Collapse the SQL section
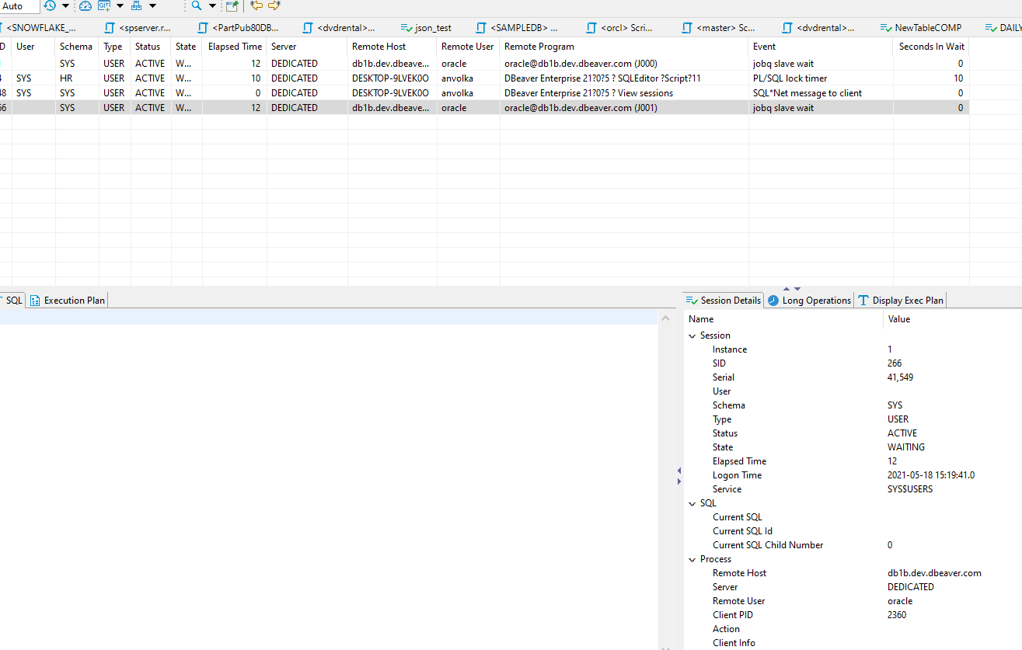The width and height of the screenshot is (1022, 650). tap(692, 502)
